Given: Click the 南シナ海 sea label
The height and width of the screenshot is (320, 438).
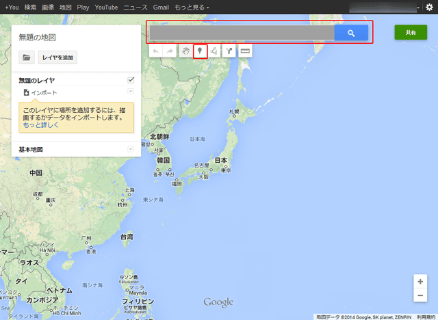Looking at the screenshot, I should point(92,285).
